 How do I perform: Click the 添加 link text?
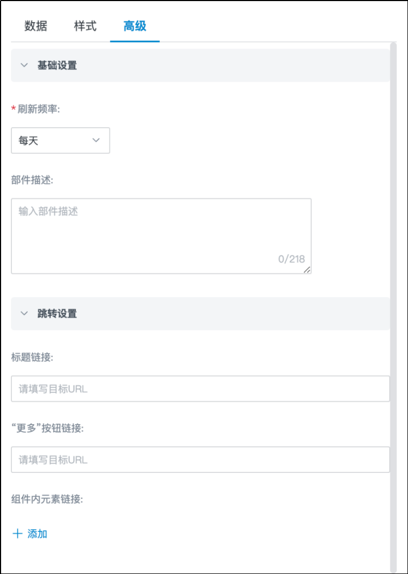click(37, 534)
